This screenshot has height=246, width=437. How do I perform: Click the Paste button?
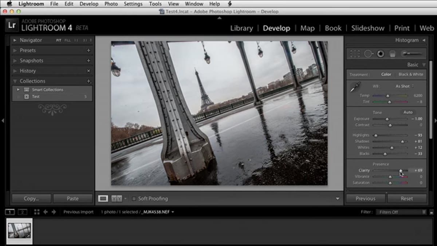pos(73,198)
